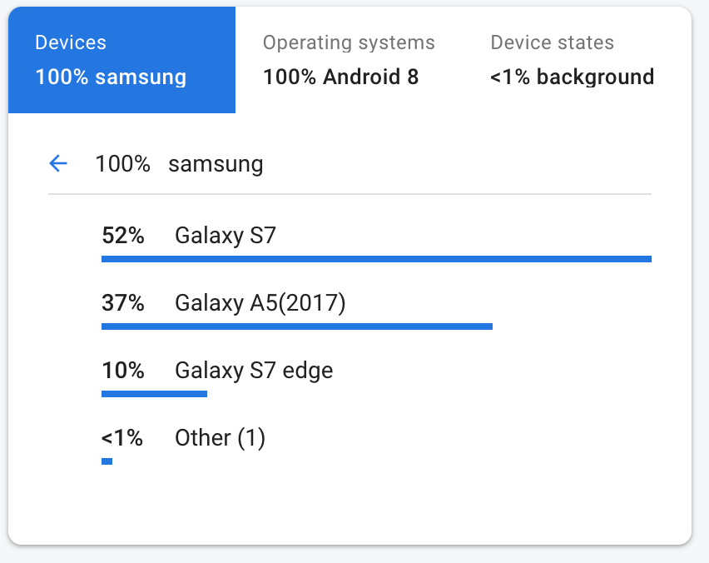Click the Galaxy A5(2017) percentage bar
This screenshot has height=563, width=709.
pos(297,326)
